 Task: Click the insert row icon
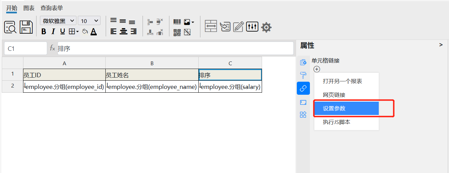coord(150,22)
